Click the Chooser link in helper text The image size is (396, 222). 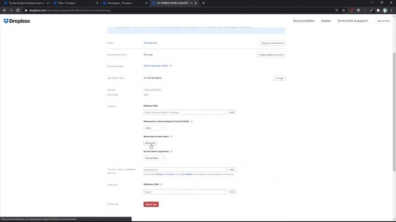click(x=160, y=174)
